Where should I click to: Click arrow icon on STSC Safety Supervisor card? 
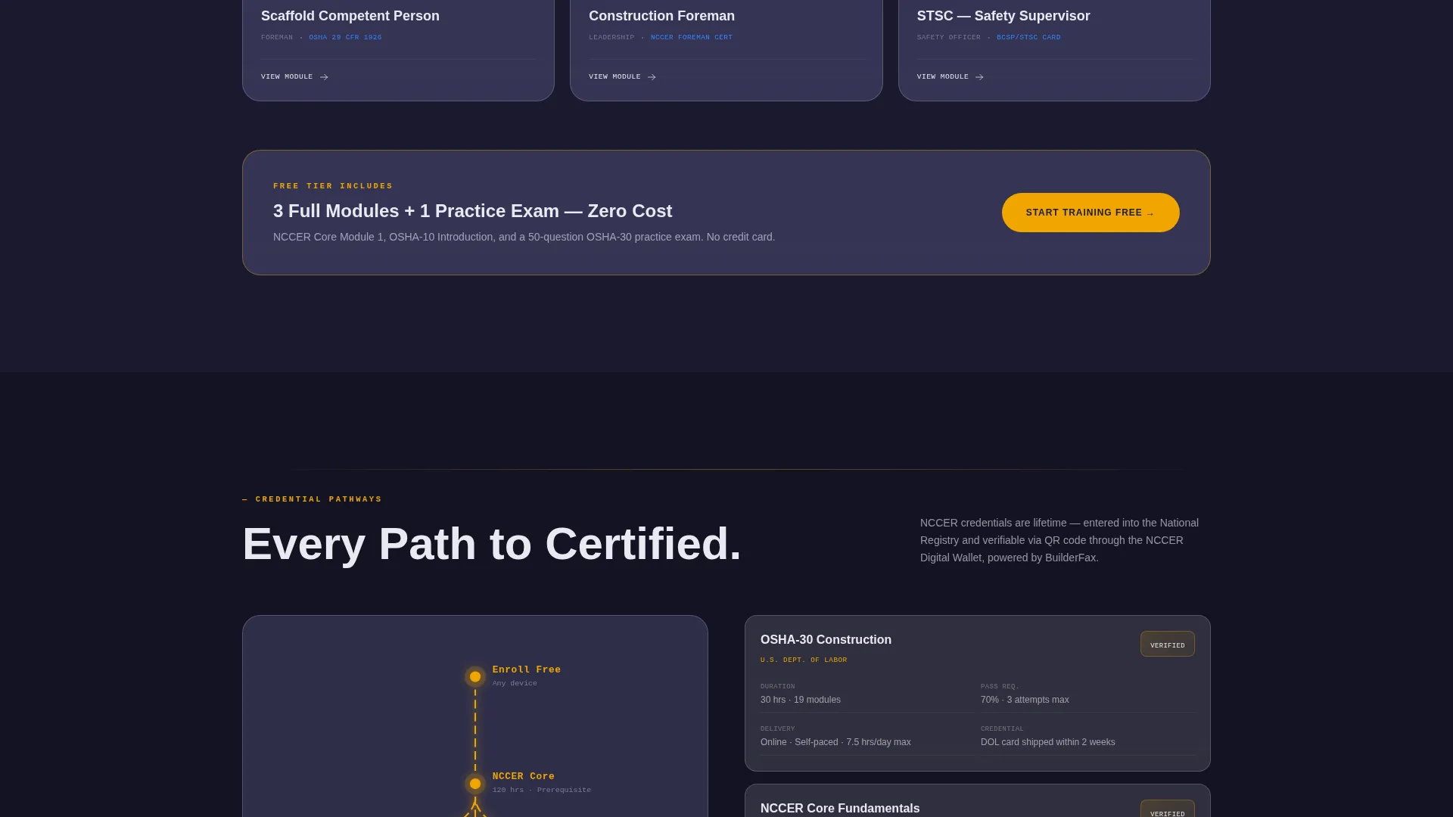(979, 77)
